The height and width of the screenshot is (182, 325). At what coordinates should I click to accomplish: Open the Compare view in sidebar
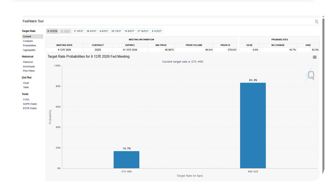click(x=28, y=41)
